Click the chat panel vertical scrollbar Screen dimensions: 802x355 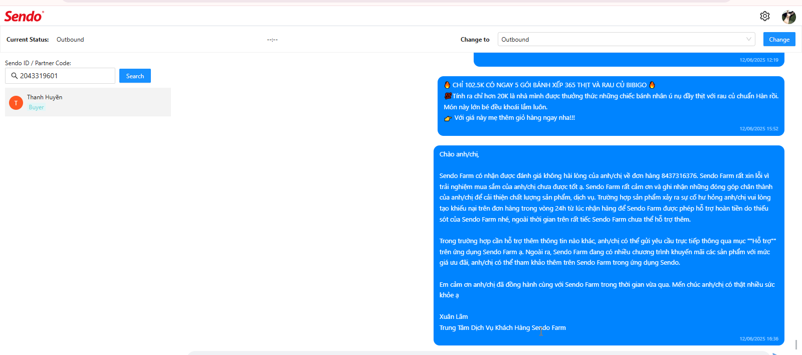tap(796, 344)
